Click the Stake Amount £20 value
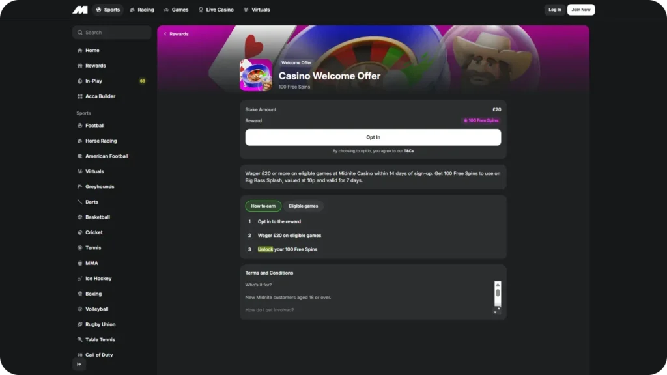Viewport: 667px width, 375px height. (x=497, y=109)
